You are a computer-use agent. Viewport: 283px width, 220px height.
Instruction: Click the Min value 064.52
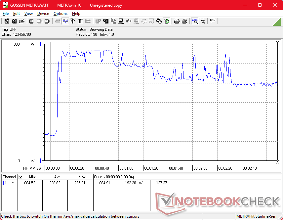click(30, 183)
